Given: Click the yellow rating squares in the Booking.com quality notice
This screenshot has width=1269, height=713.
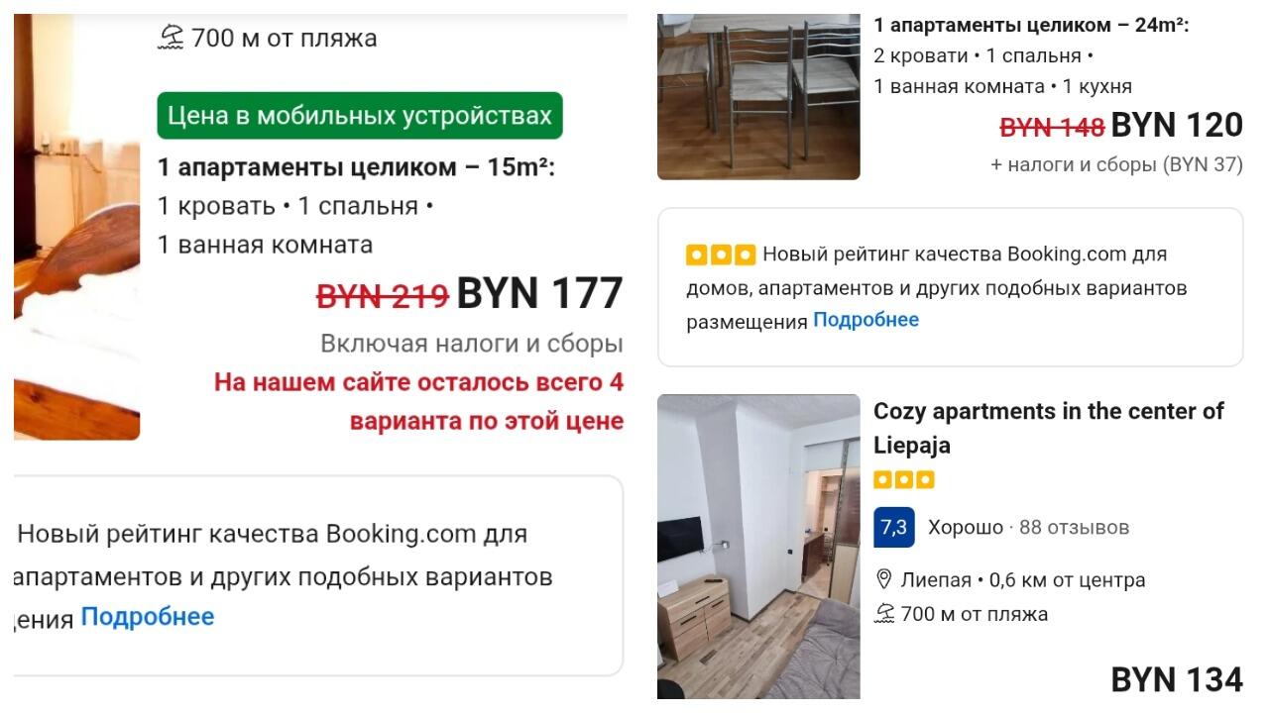Looking at the screenshot, I should pos(721,255).
